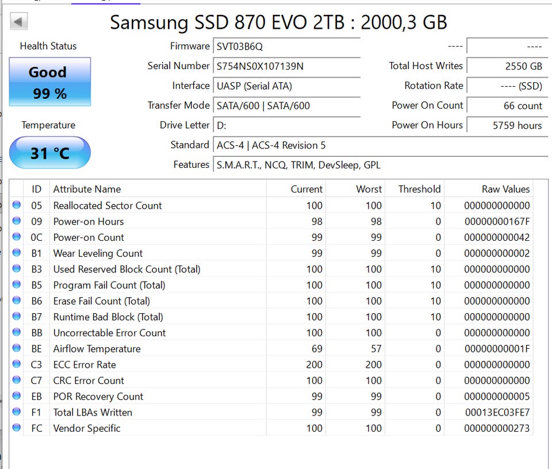552x469 pixels.
Task: Click the Firmware field SVT03B6Q
Action: tap(286, 47)
